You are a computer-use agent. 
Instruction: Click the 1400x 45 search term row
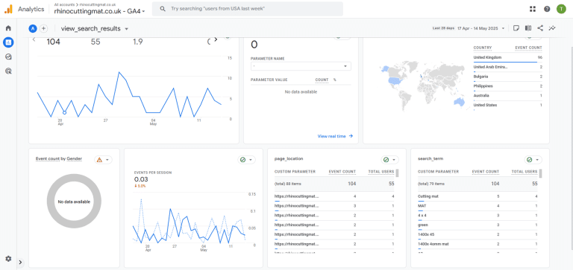[x=477, y=234]
